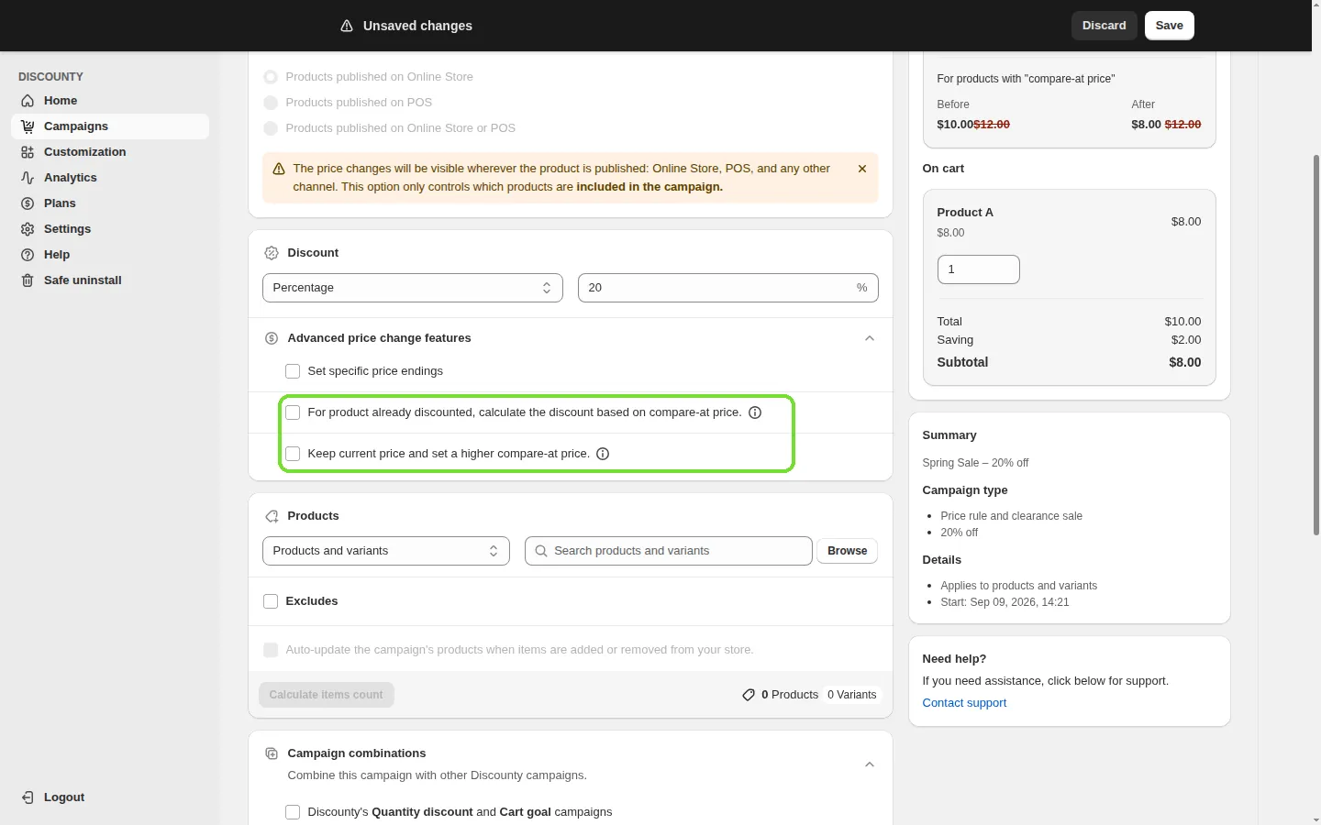Click the Discount section icon
Screen dimensions: 1321x825
[x=272, y=253]
